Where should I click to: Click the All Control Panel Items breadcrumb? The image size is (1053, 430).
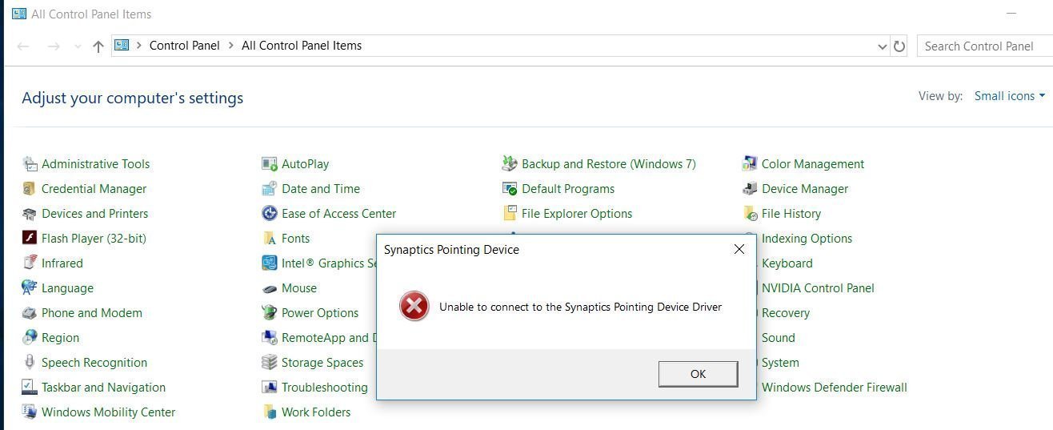click(302, 46)
